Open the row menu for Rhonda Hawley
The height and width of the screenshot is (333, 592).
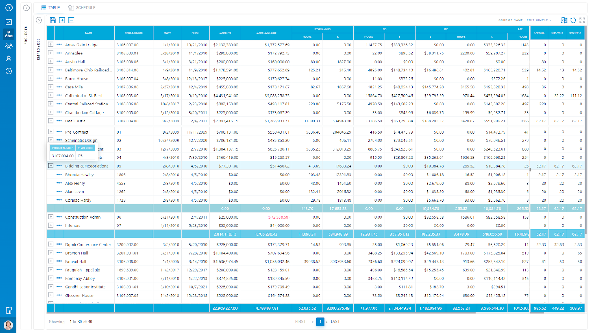coord(59,174)
